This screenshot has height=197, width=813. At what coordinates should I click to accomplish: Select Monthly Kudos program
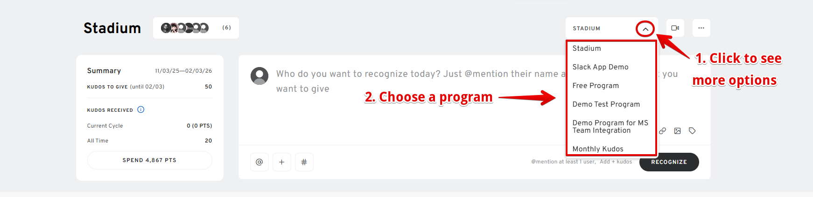click(598, 149)
